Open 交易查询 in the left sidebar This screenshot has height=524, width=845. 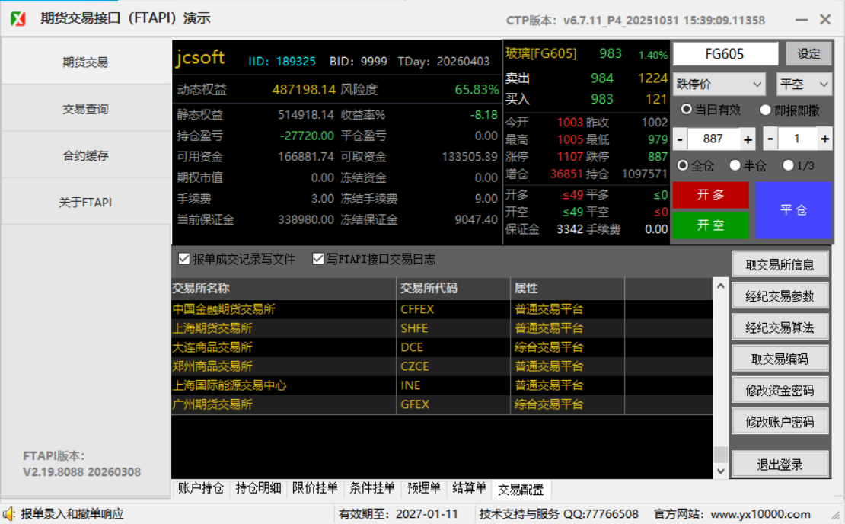[x=85, y=109]
